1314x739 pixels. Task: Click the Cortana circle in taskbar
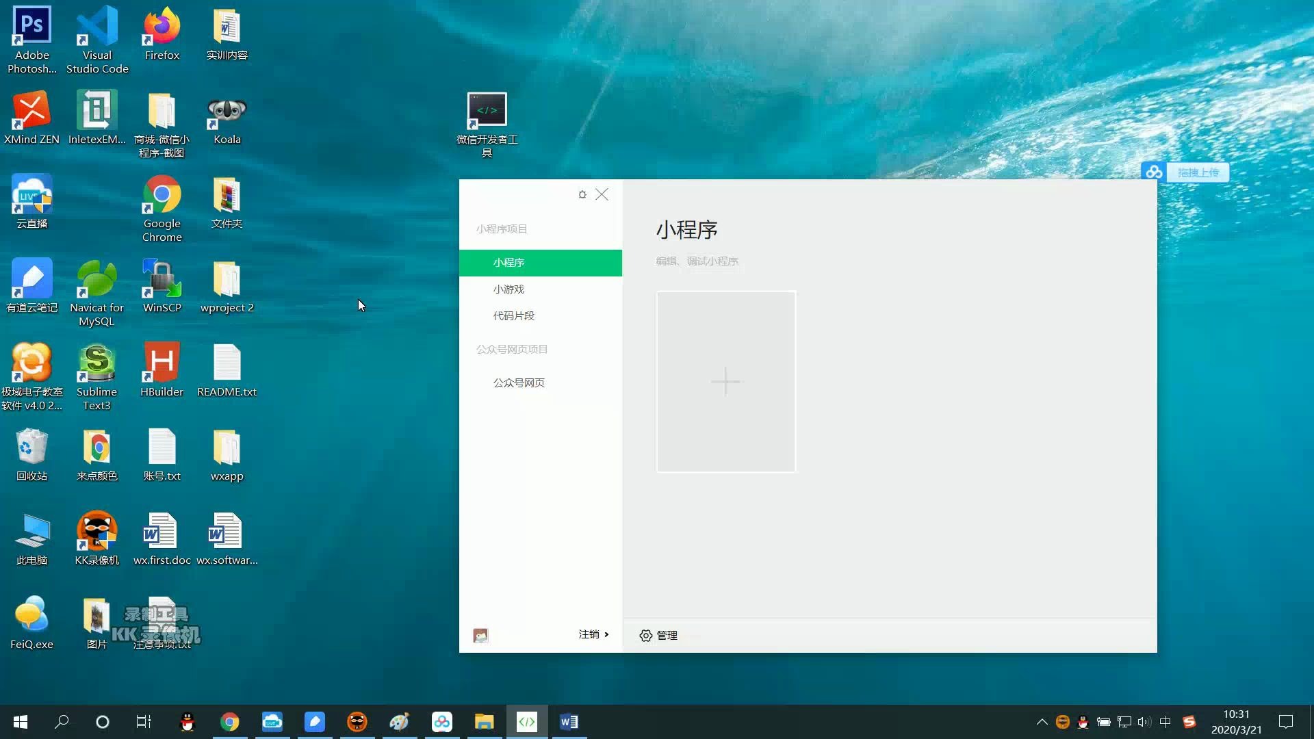[103, 722]
